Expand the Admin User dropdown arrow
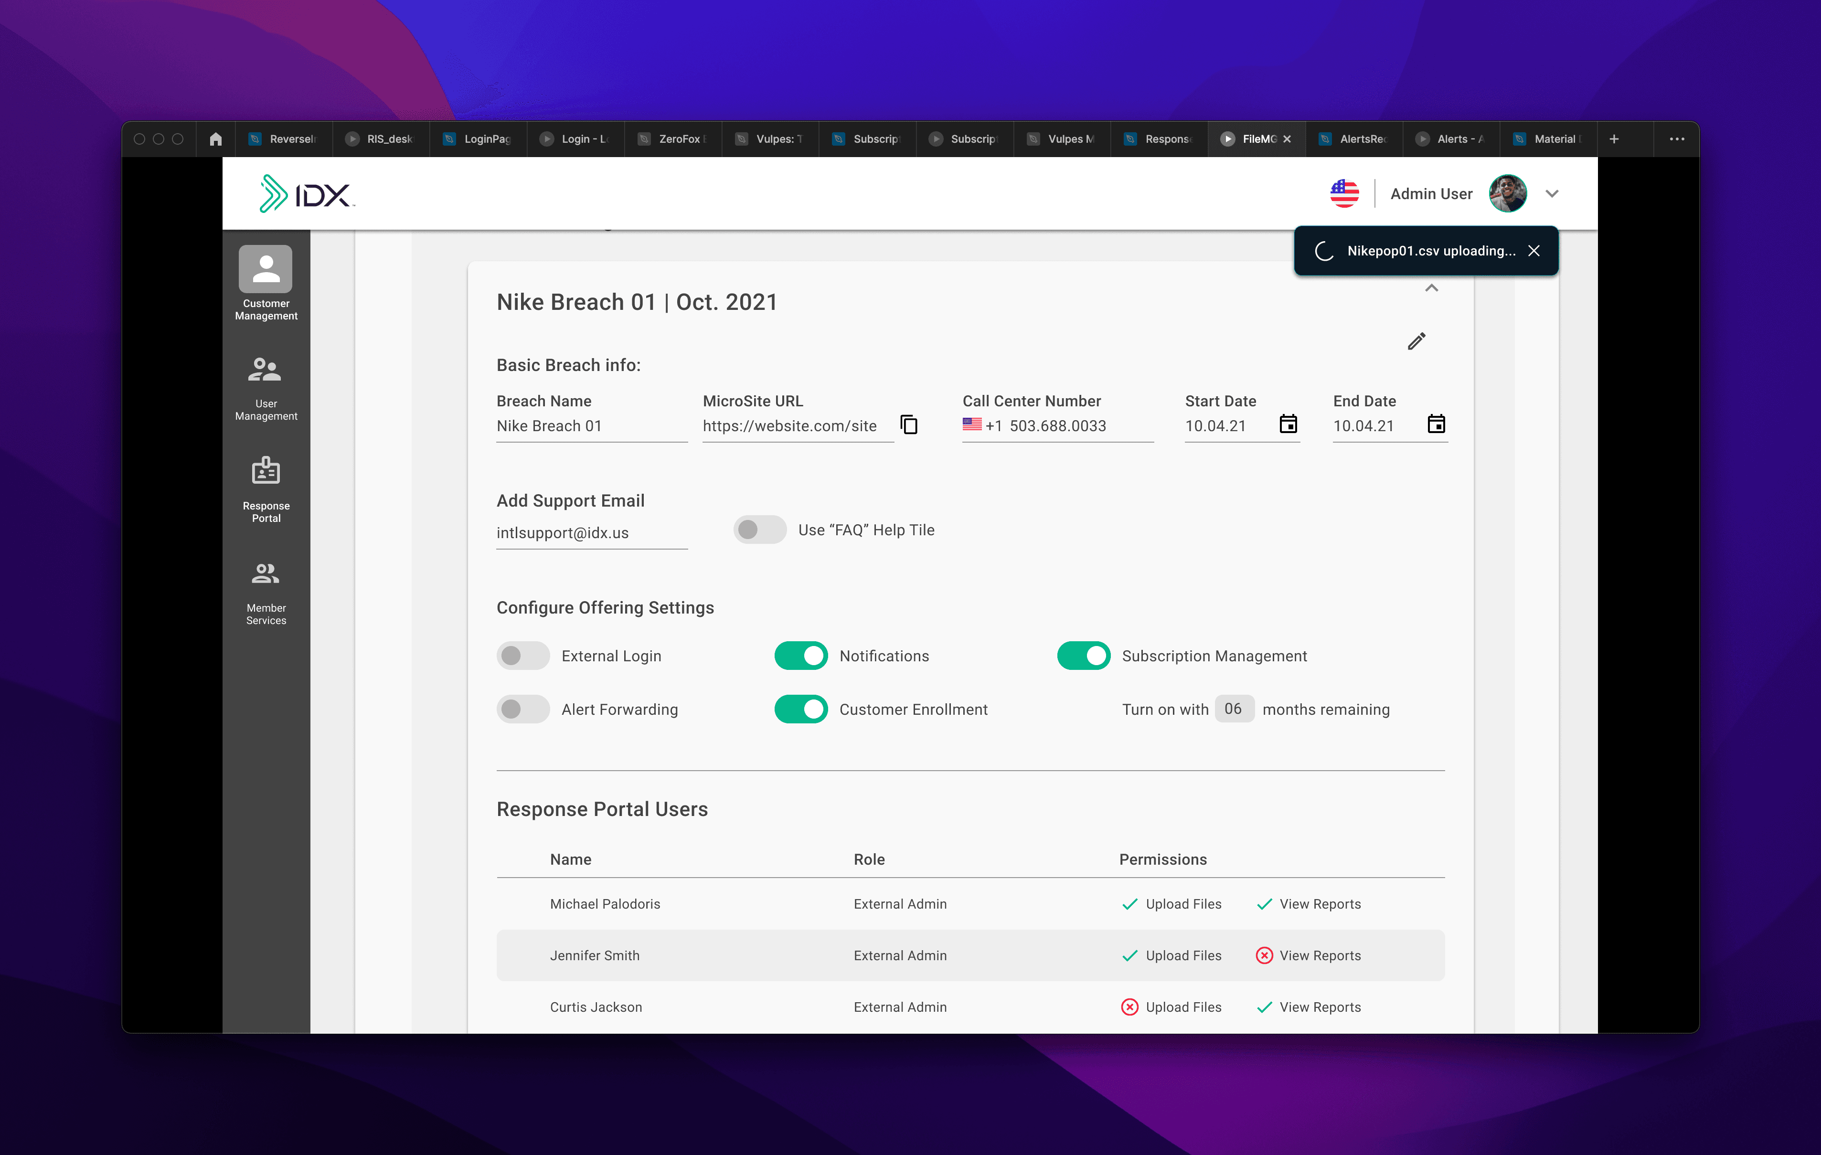Image resolution: width=1821 pixels, height=1155 pixels. pos(1552,193)
